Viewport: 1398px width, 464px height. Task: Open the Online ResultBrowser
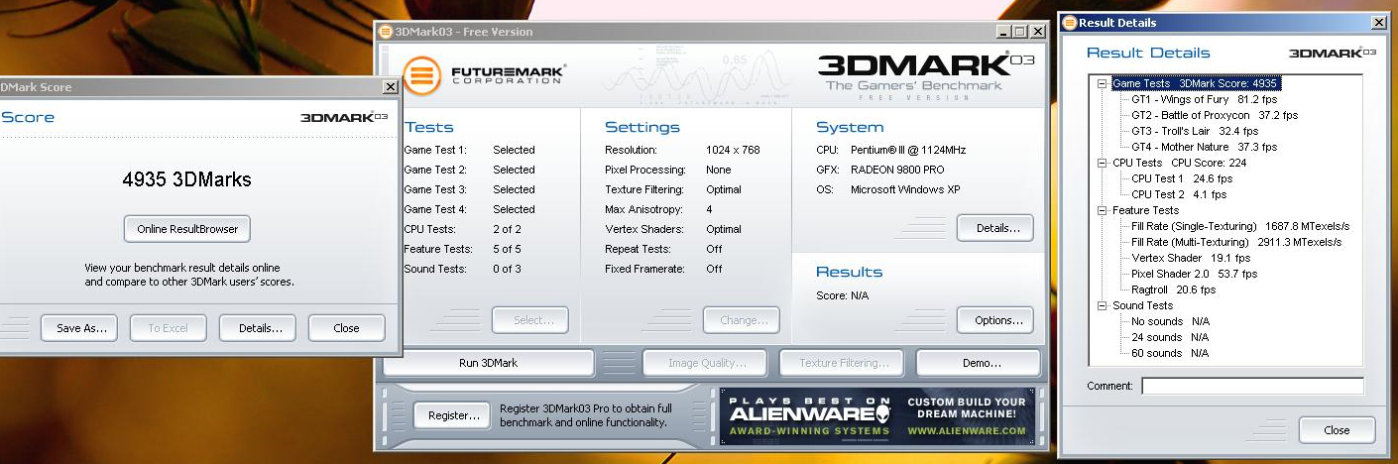tap(187, 229)
